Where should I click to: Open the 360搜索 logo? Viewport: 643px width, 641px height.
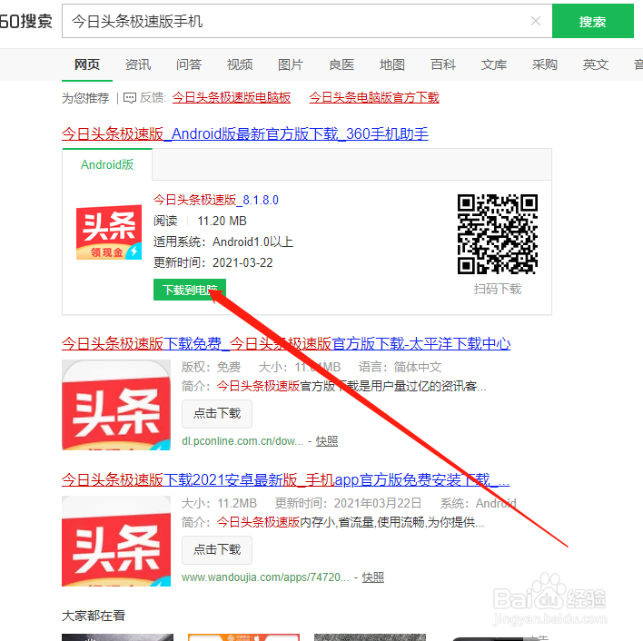(26, 21)
